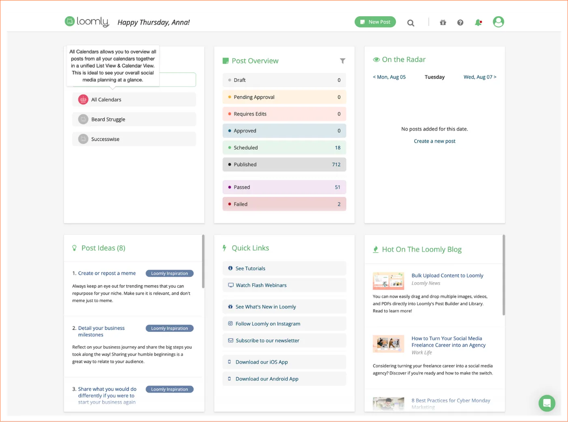Open the Failed posts status row
This screenshot has width=568, height=422.
(x=284, y=204)
